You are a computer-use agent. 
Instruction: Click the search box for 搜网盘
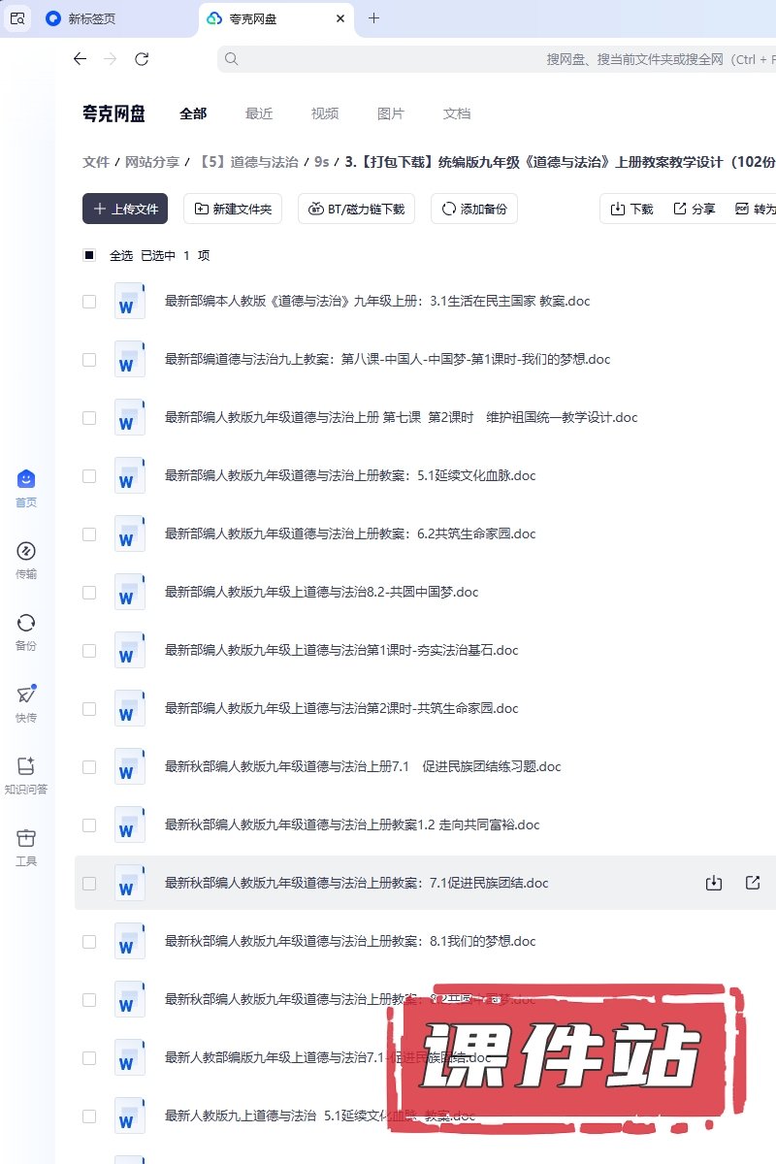(x=485, y=59)
